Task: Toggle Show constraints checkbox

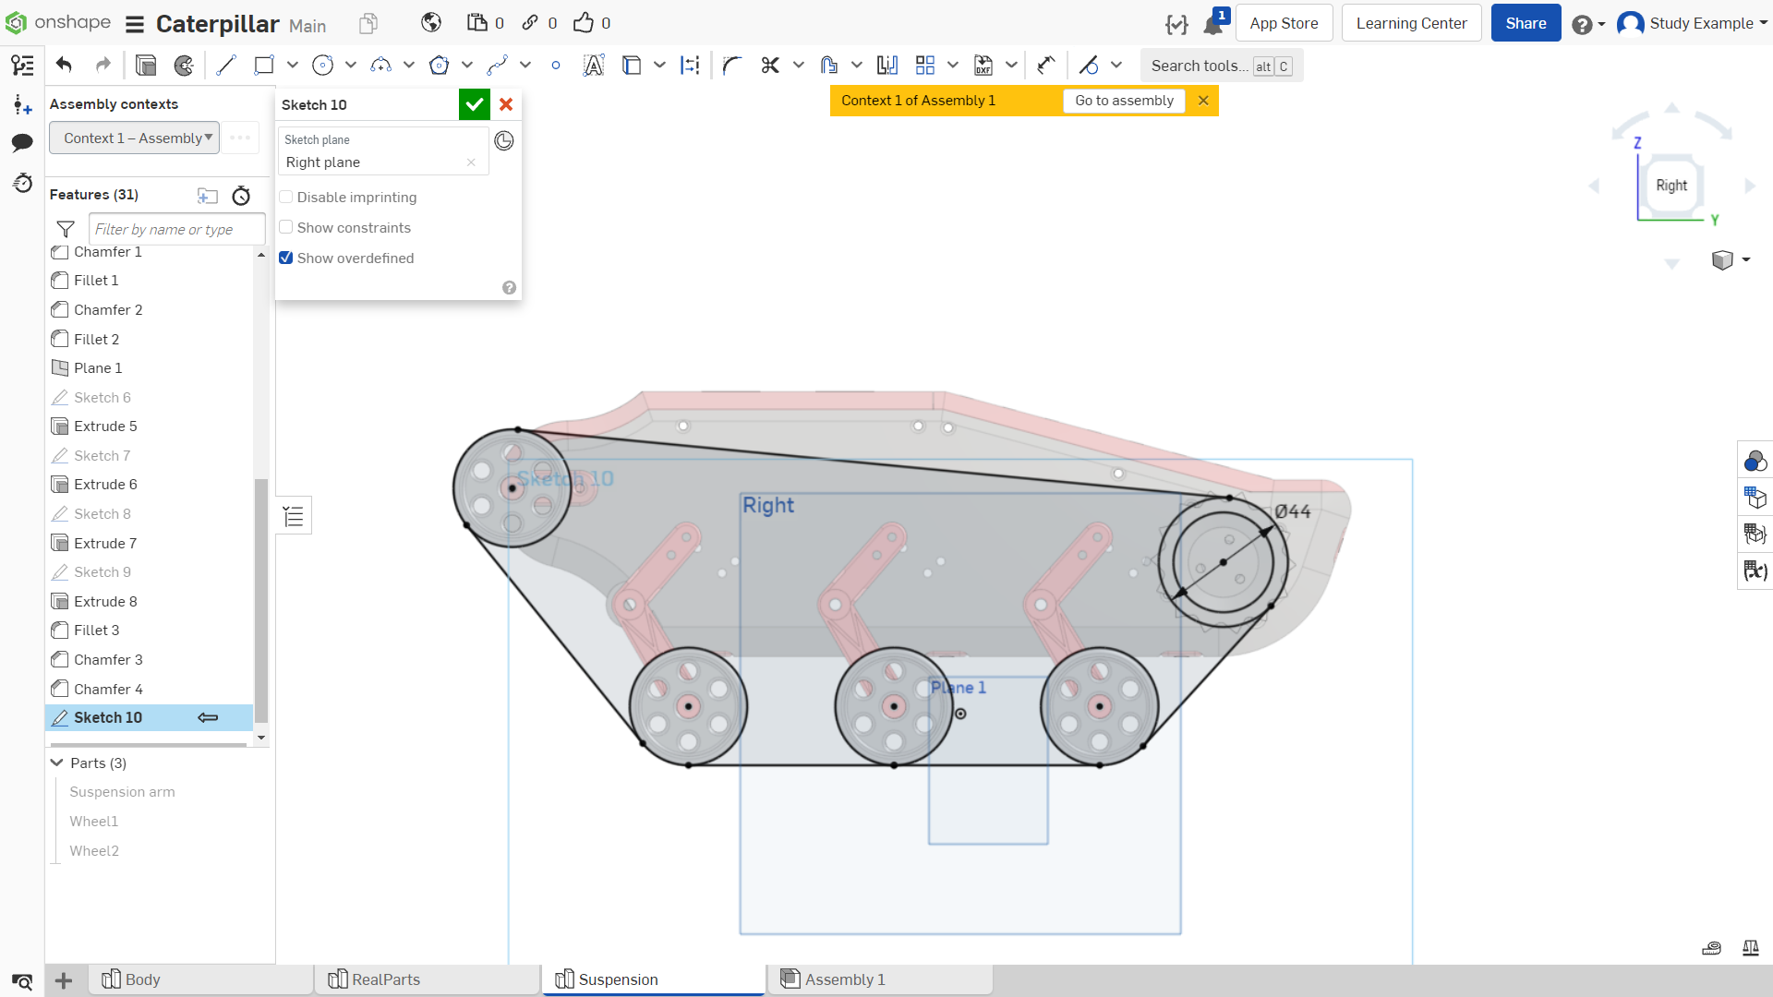Action: pyautogui.click(x=286, y=228)
